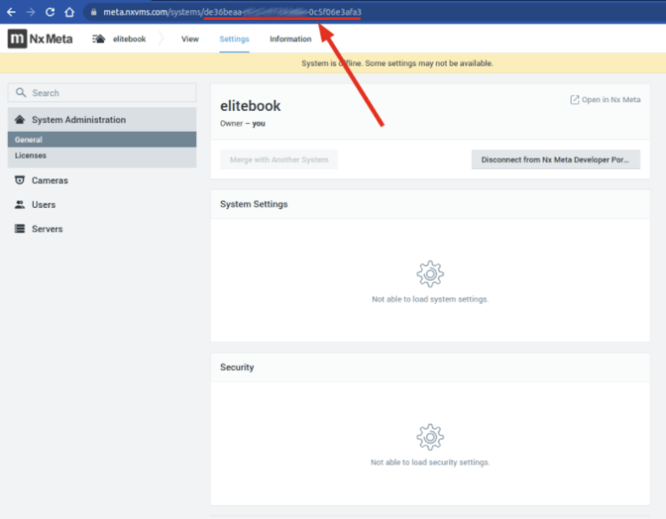Click the Open in Nx Meta link
666x519 pixels.
[605, 100]
